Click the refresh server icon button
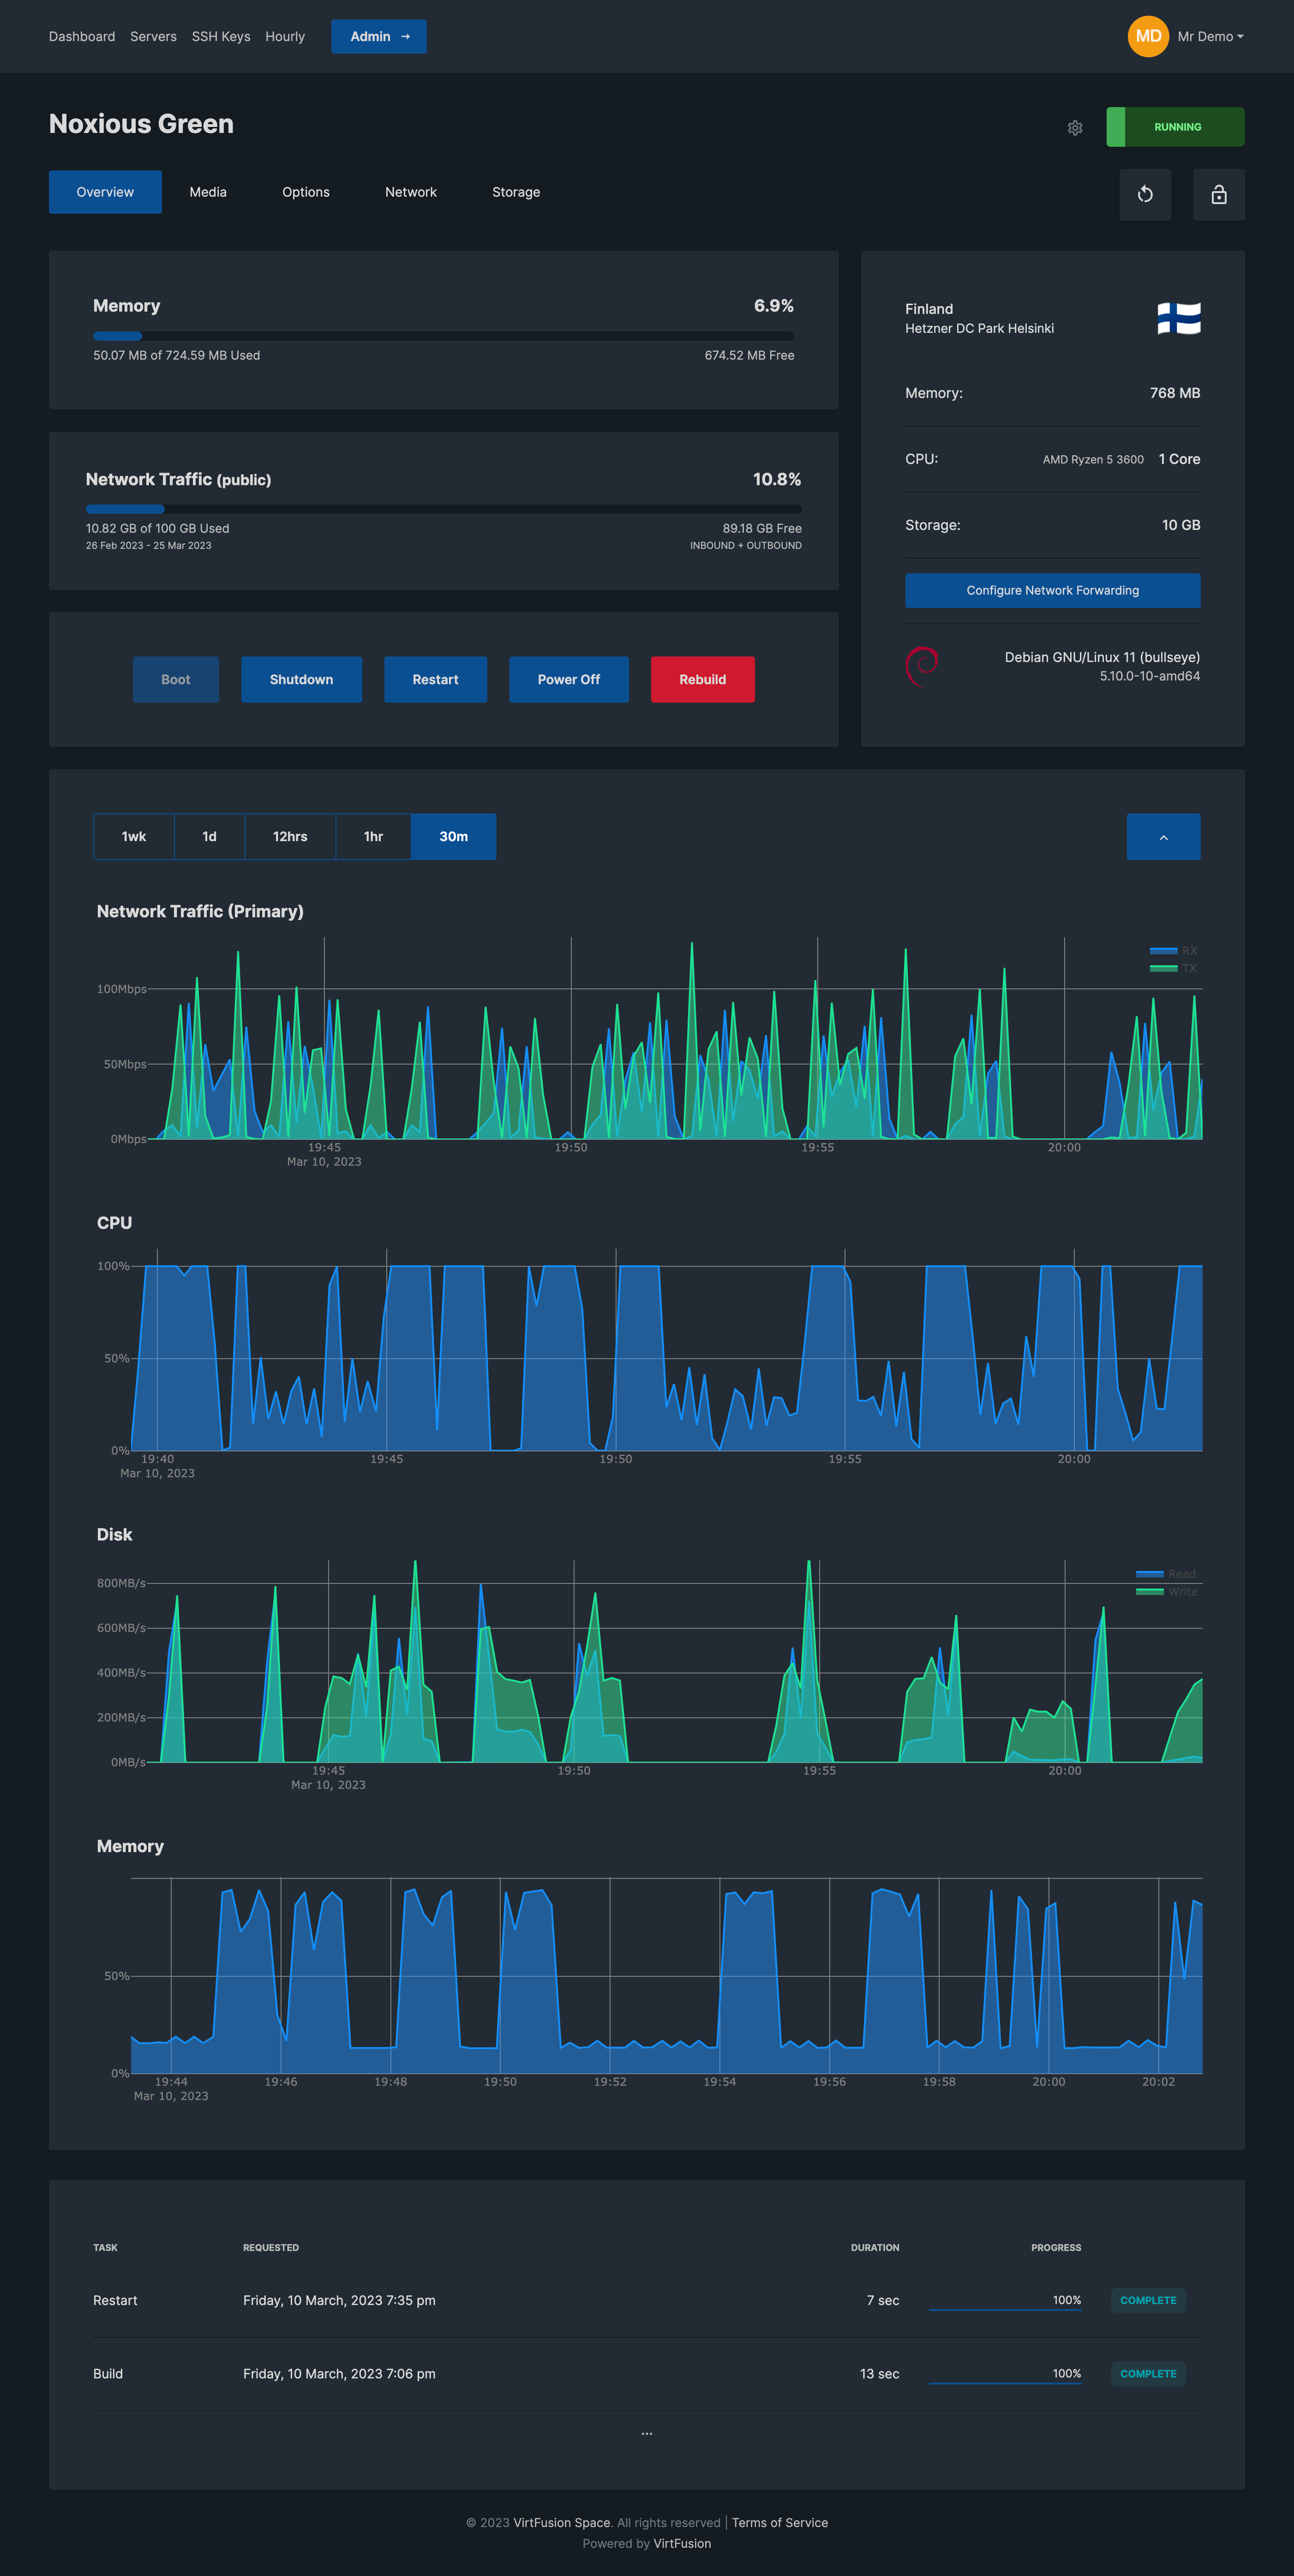 [1145, 194]
